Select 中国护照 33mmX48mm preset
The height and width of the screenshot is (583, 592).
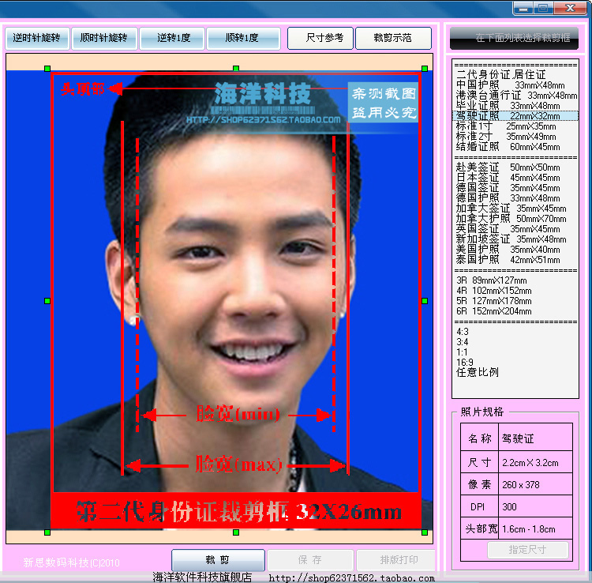click(x=515, y=85)
